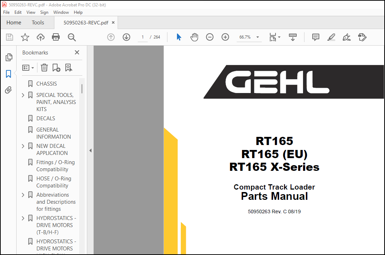Go to next page arrow

(126, 37)
